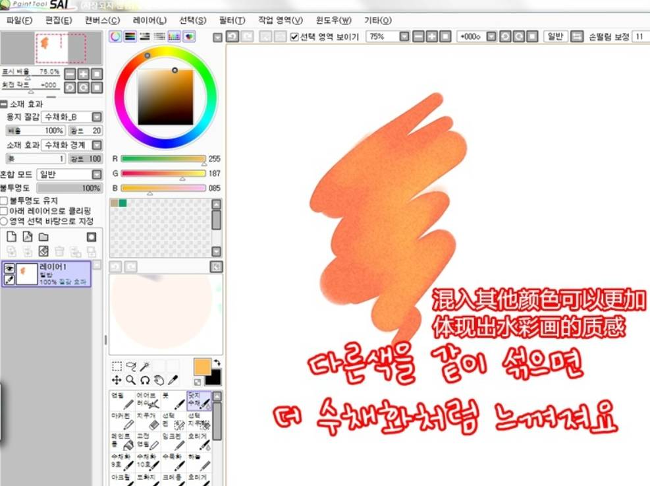
Task: Click the new layer icon
Action: coord(11,237)
